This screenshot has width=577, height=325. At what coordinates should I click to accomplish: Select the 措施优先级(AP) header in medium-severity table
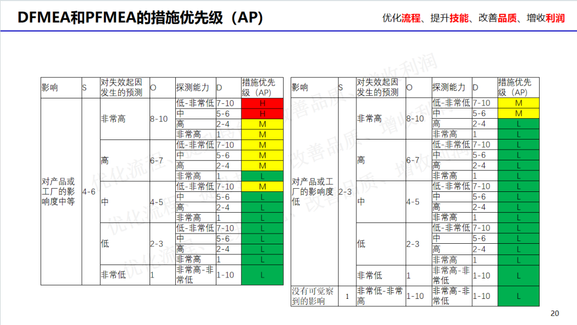[262, 87]
